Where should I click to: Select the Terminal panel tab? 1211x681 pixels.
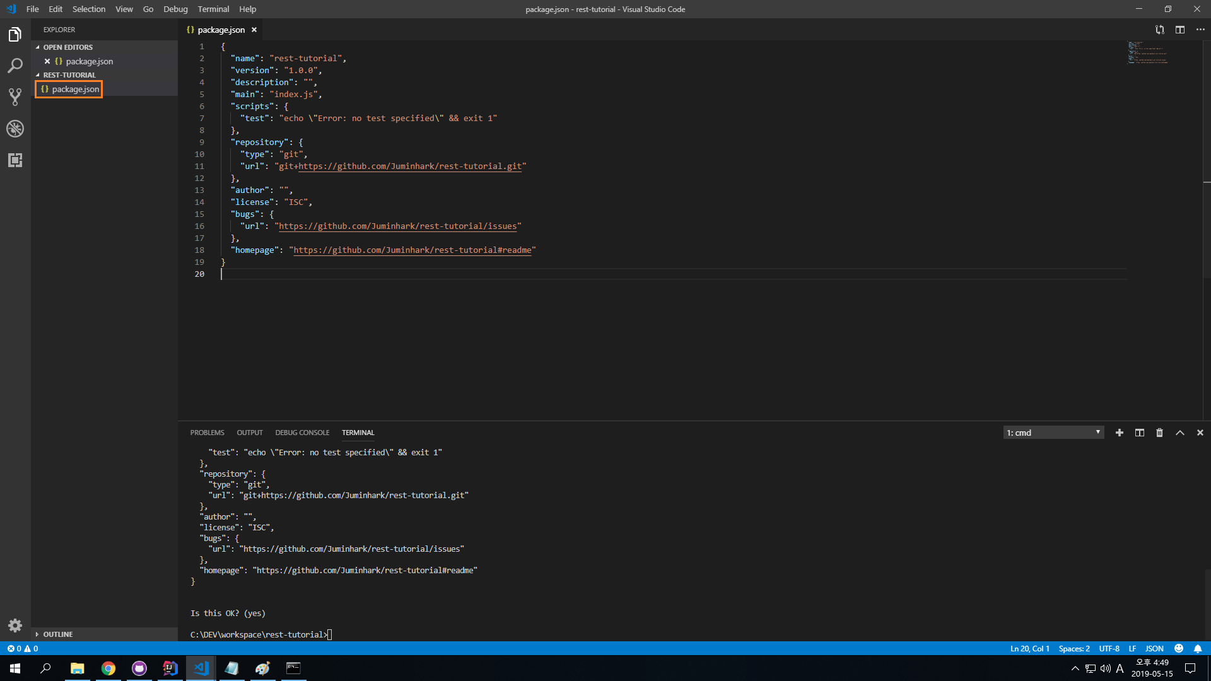point(358,433)
